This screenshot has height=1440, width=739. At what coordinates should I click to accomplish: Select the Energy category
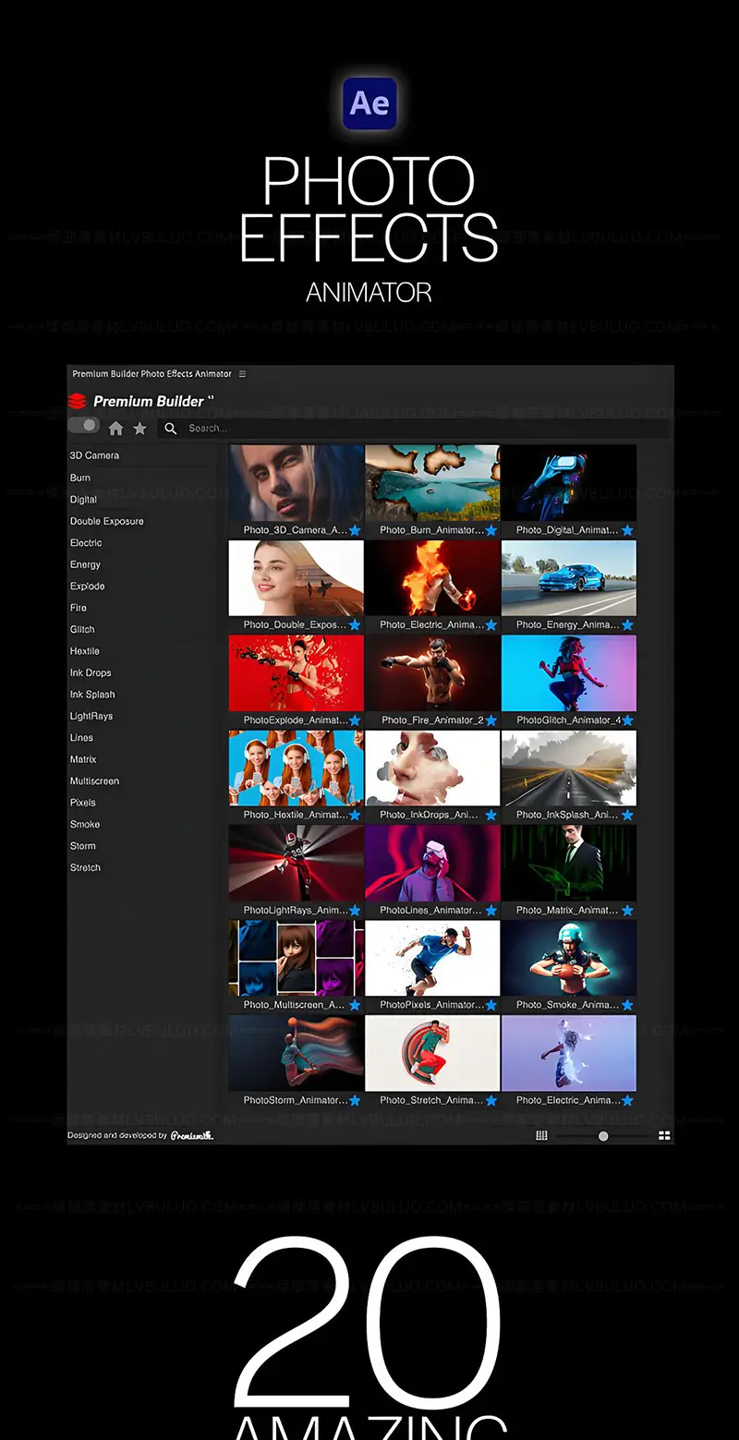pyautogui.click(x=85, y=564)
